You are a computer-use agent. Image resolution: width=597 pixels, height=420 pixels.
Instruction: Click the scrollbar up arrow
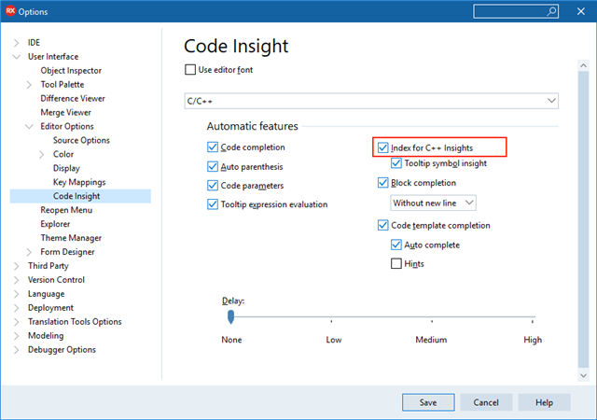(583, 65)
